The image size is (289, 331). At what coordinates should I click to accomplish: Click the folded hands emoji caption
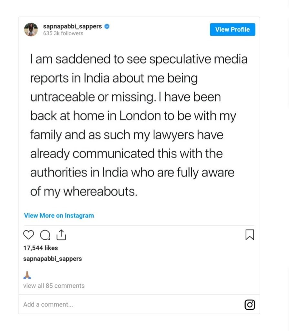tap(27, 275)
